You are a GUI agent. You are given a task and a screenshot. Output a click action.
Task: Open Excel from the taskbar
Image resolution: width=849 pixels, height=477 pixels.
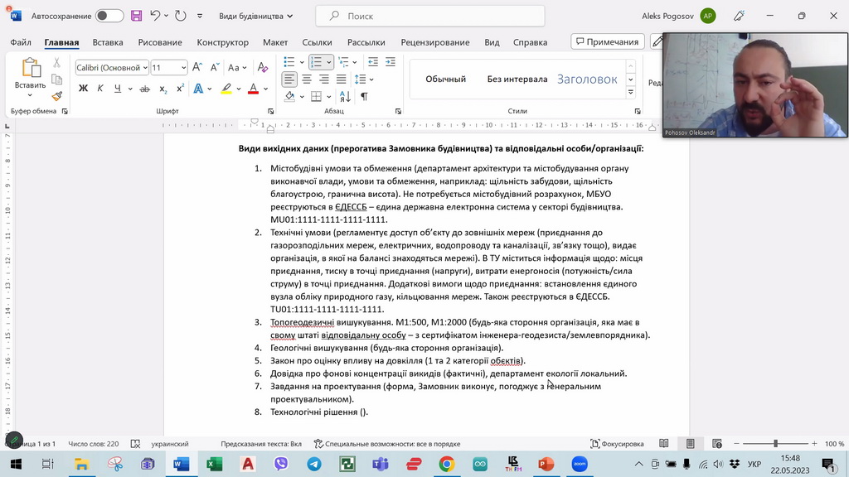(215, 464)
